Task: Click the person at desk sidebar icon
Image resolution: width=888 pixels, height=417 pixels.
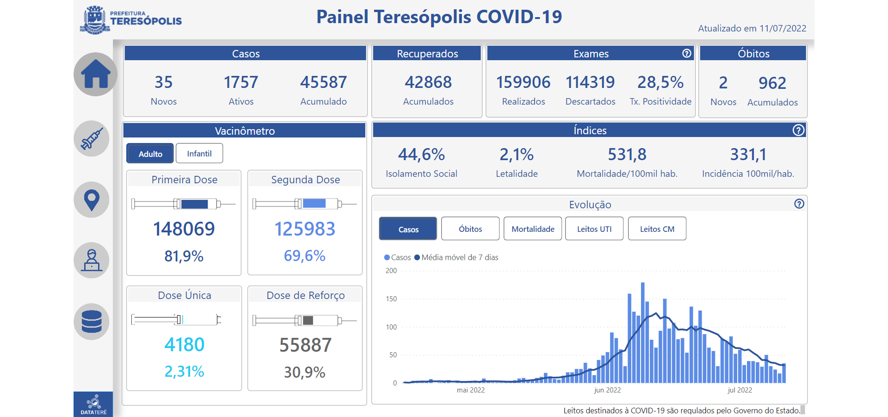Action: click(92, 260)
